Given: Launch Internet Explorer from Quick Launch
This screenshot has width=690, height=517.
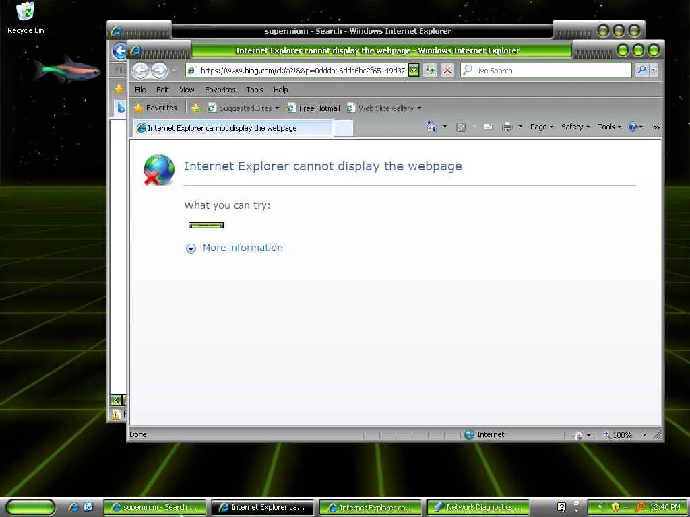Looking at the screenshot, I should (73, 507).
